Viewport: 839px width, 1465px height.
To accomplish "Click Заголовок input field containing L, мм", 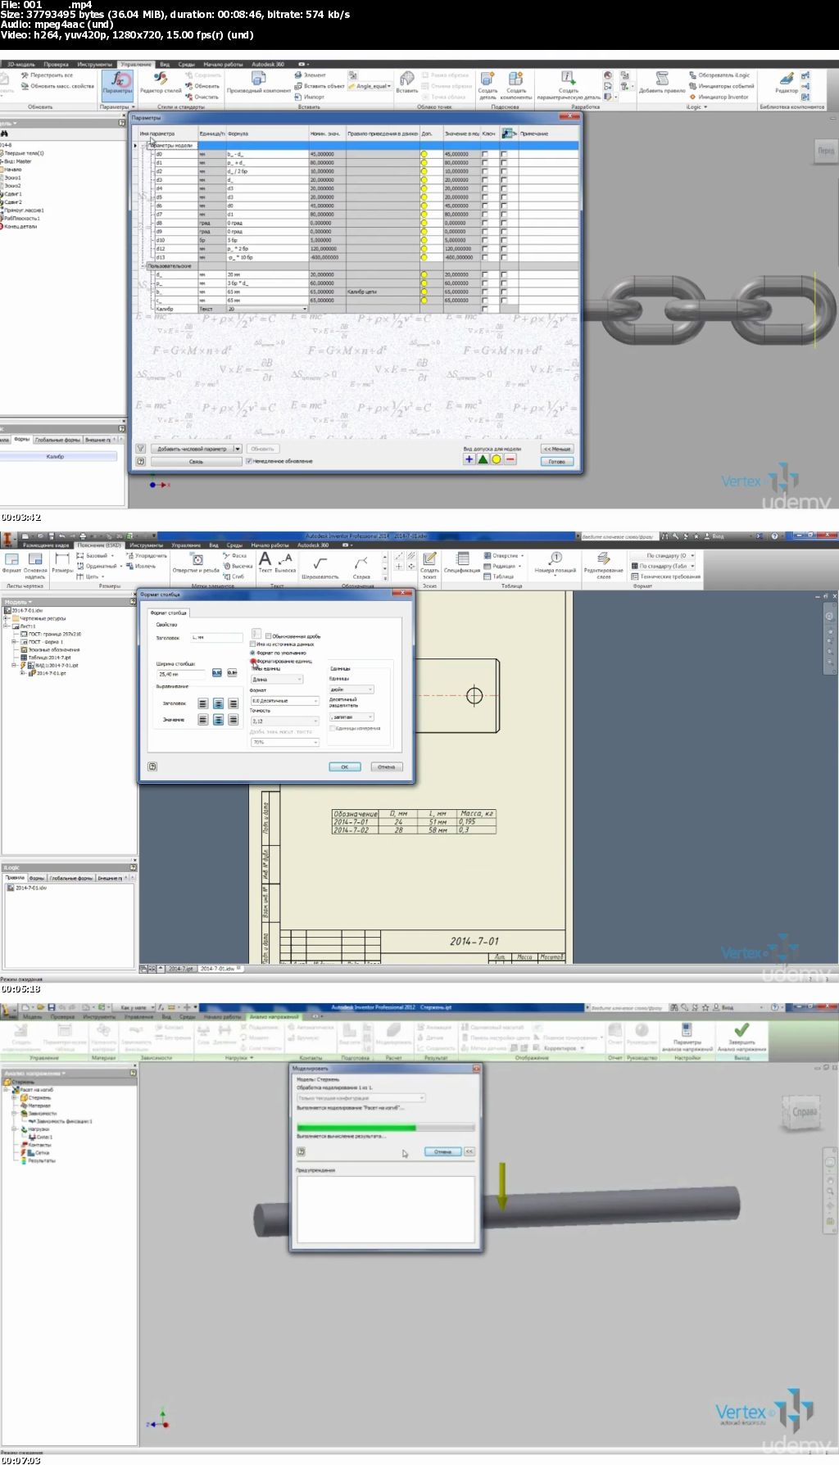I will [x=216, y=637].
